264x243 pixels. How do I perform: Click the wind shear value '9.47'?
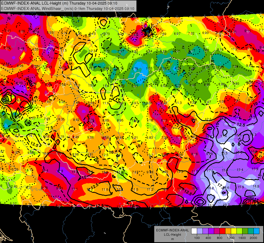(x=208, y=102)
